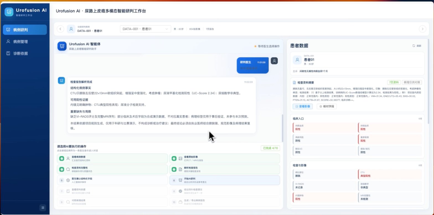The height and width of the screenshot is (215, 434).
Task: Click the refresh icon next to 刷新
Action: pos(414,46)
